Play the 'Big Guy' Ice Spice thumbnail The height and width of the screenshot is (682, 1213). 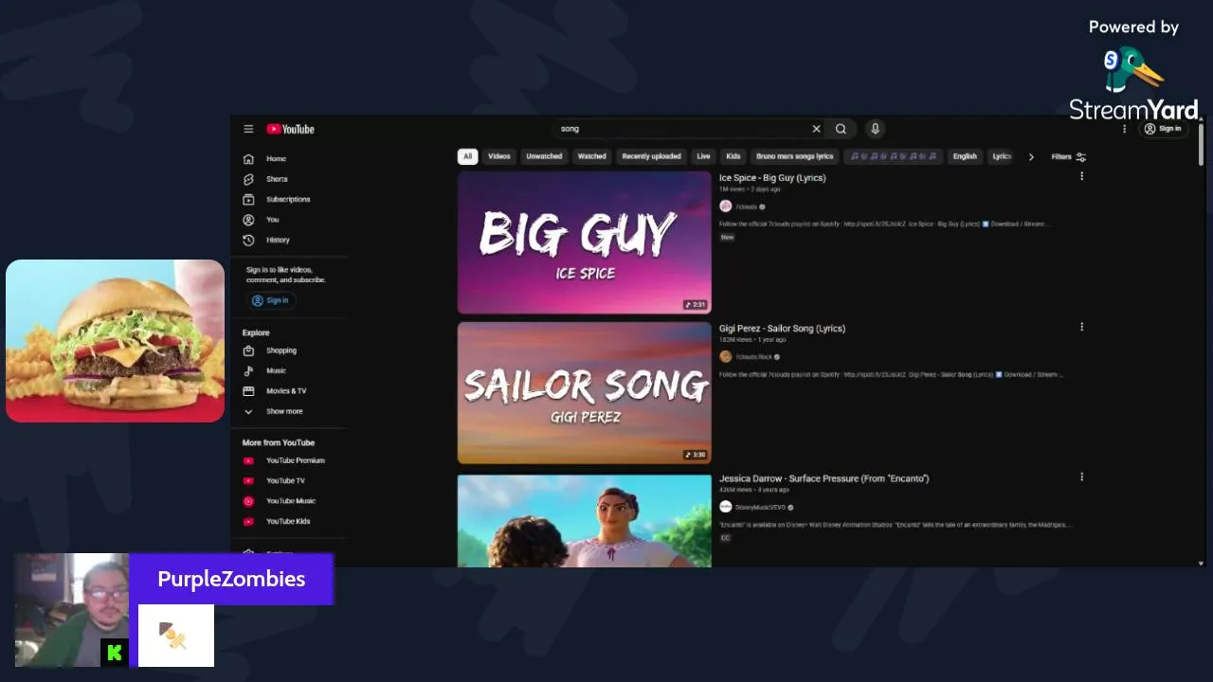pos(584,242)
